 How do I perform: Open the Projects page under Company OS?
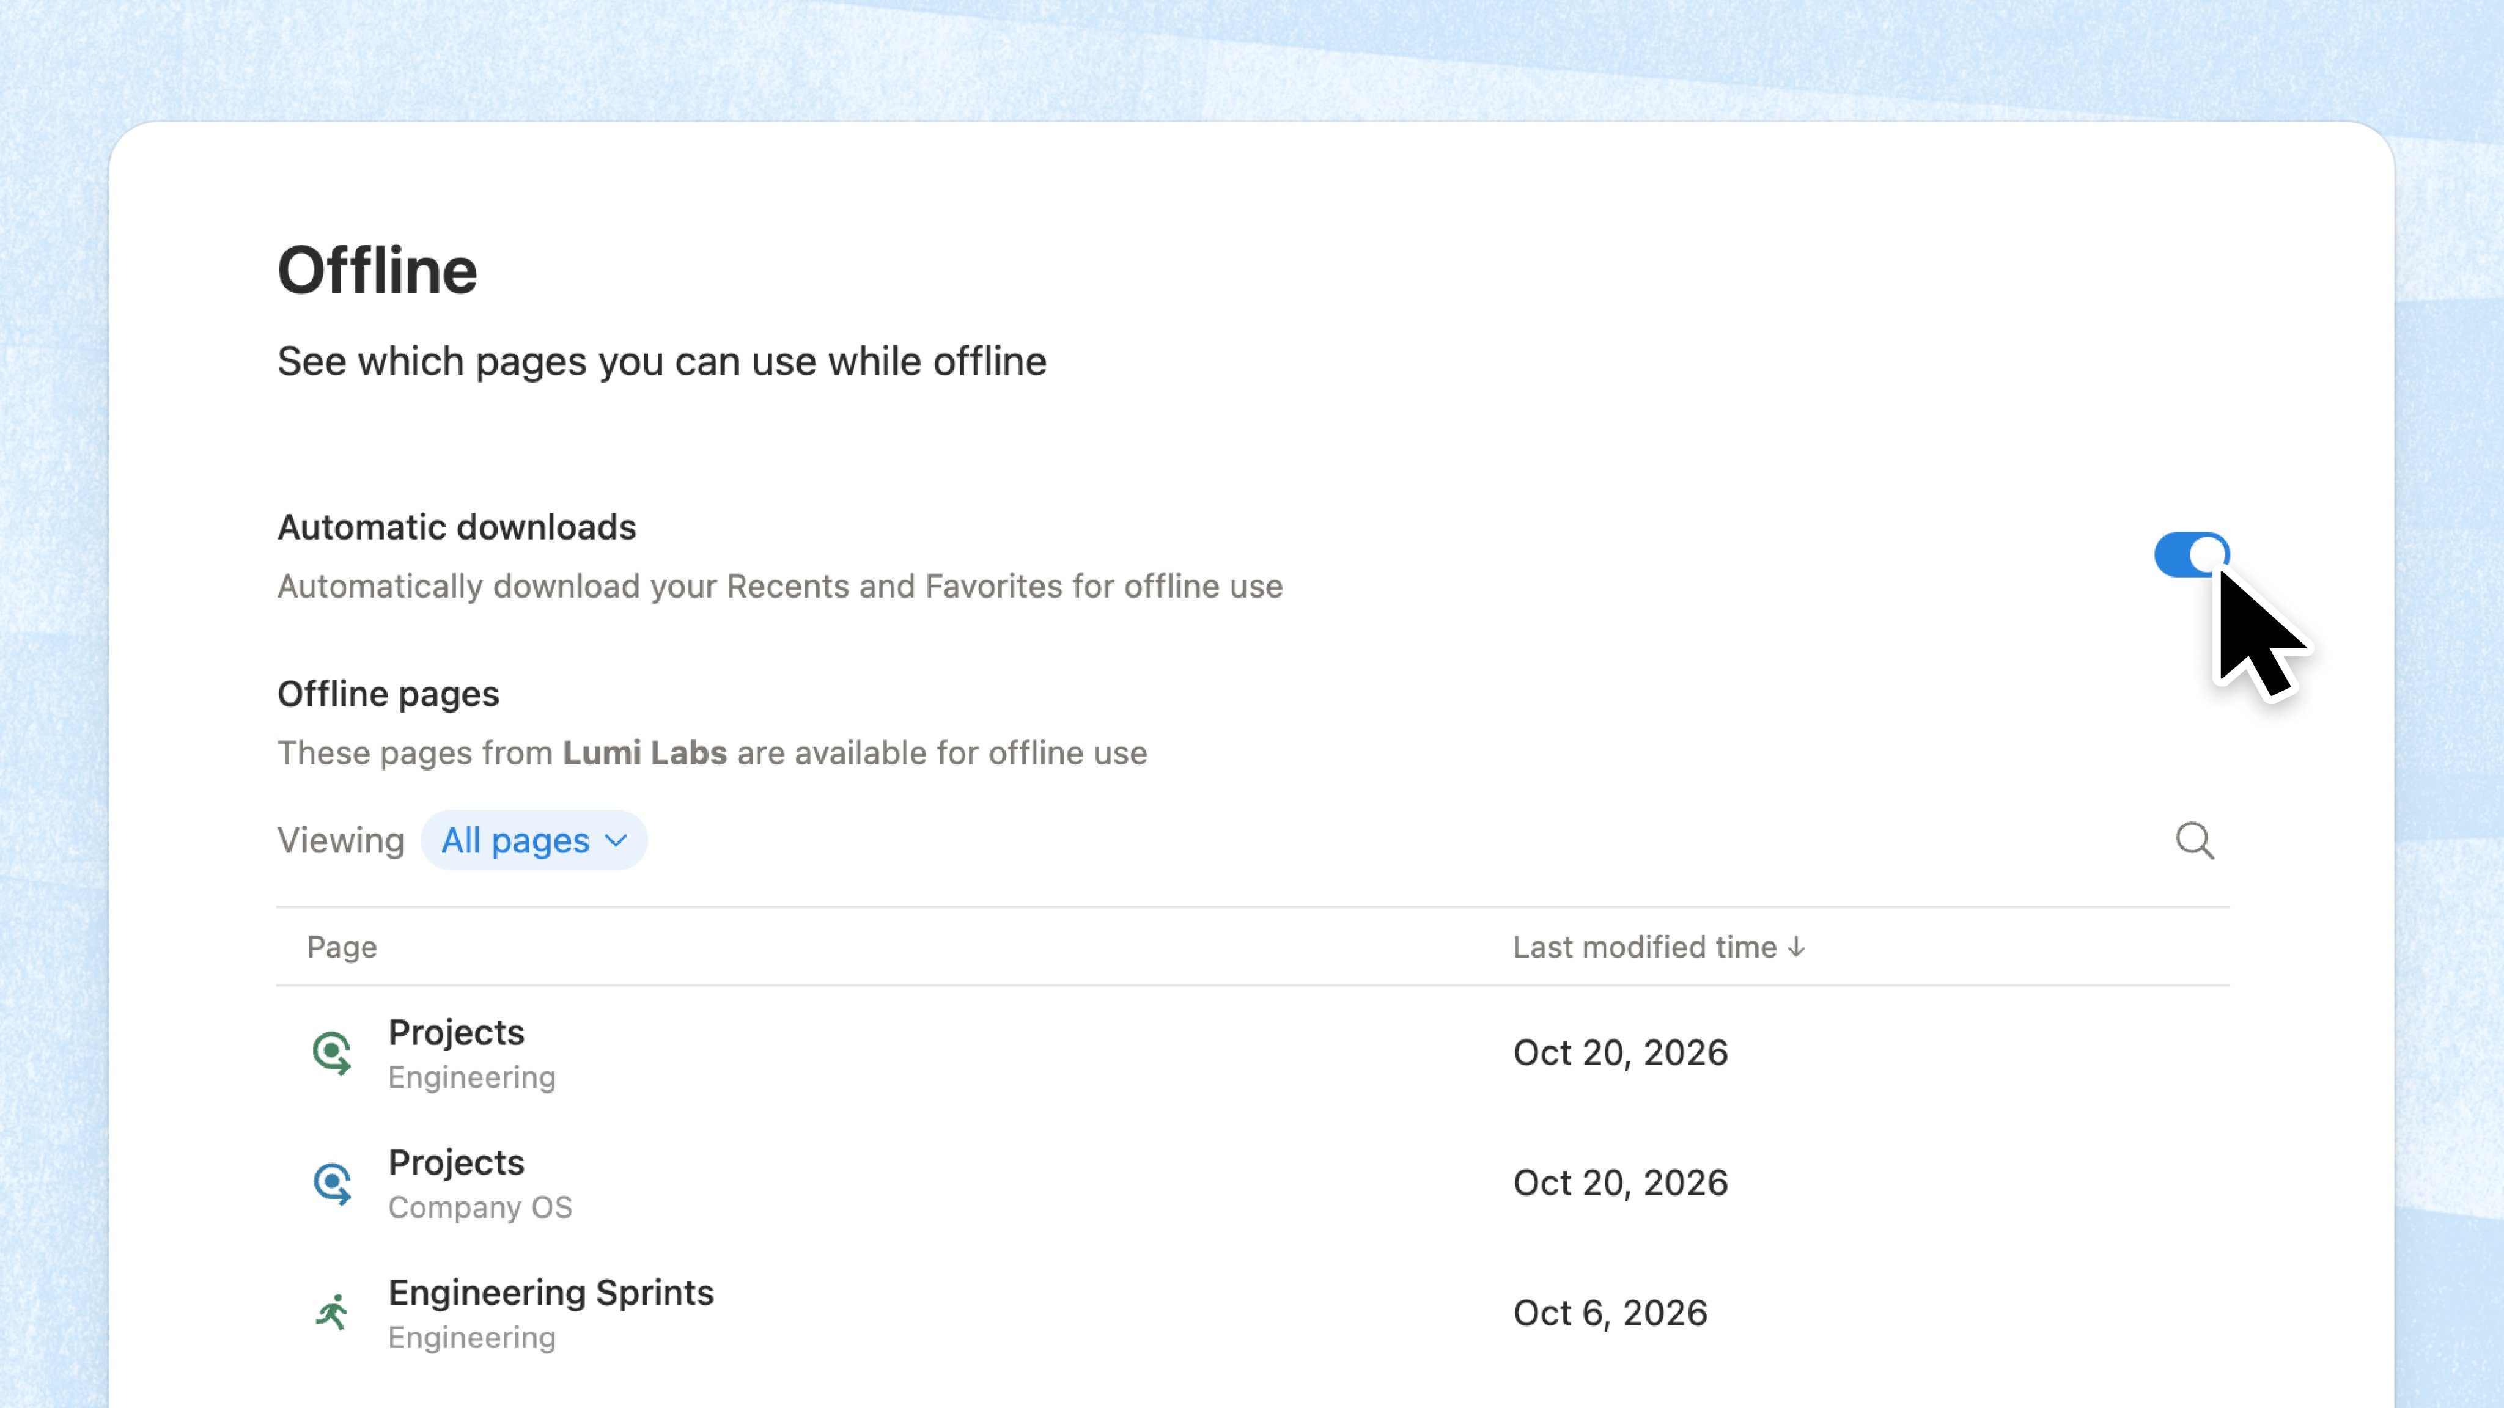pyautogui.click(x=456, y=1162)
